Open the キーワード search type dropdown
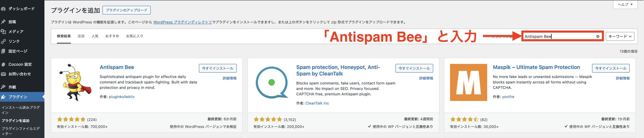This screenshot has height=138, width=644. coord(620,36)
